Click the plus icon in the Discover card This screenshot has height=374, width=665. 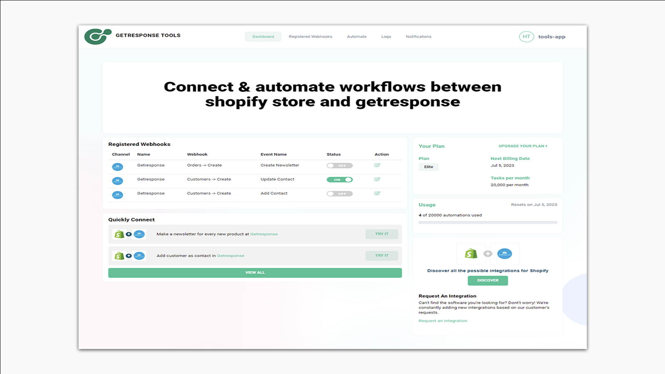point(488,253)
